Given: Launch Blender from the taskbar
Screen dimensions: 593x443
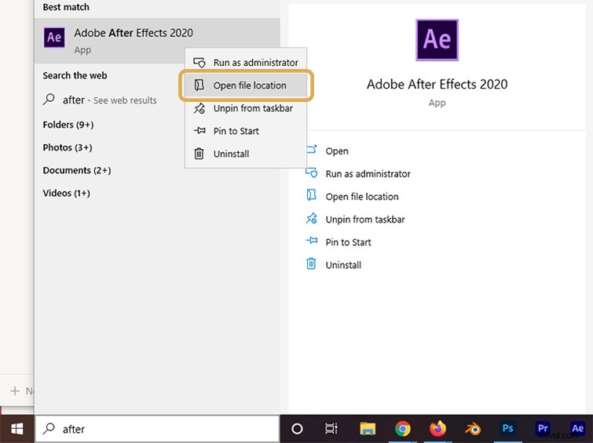Looking at the screenshot, I should (x=473, y=429).
